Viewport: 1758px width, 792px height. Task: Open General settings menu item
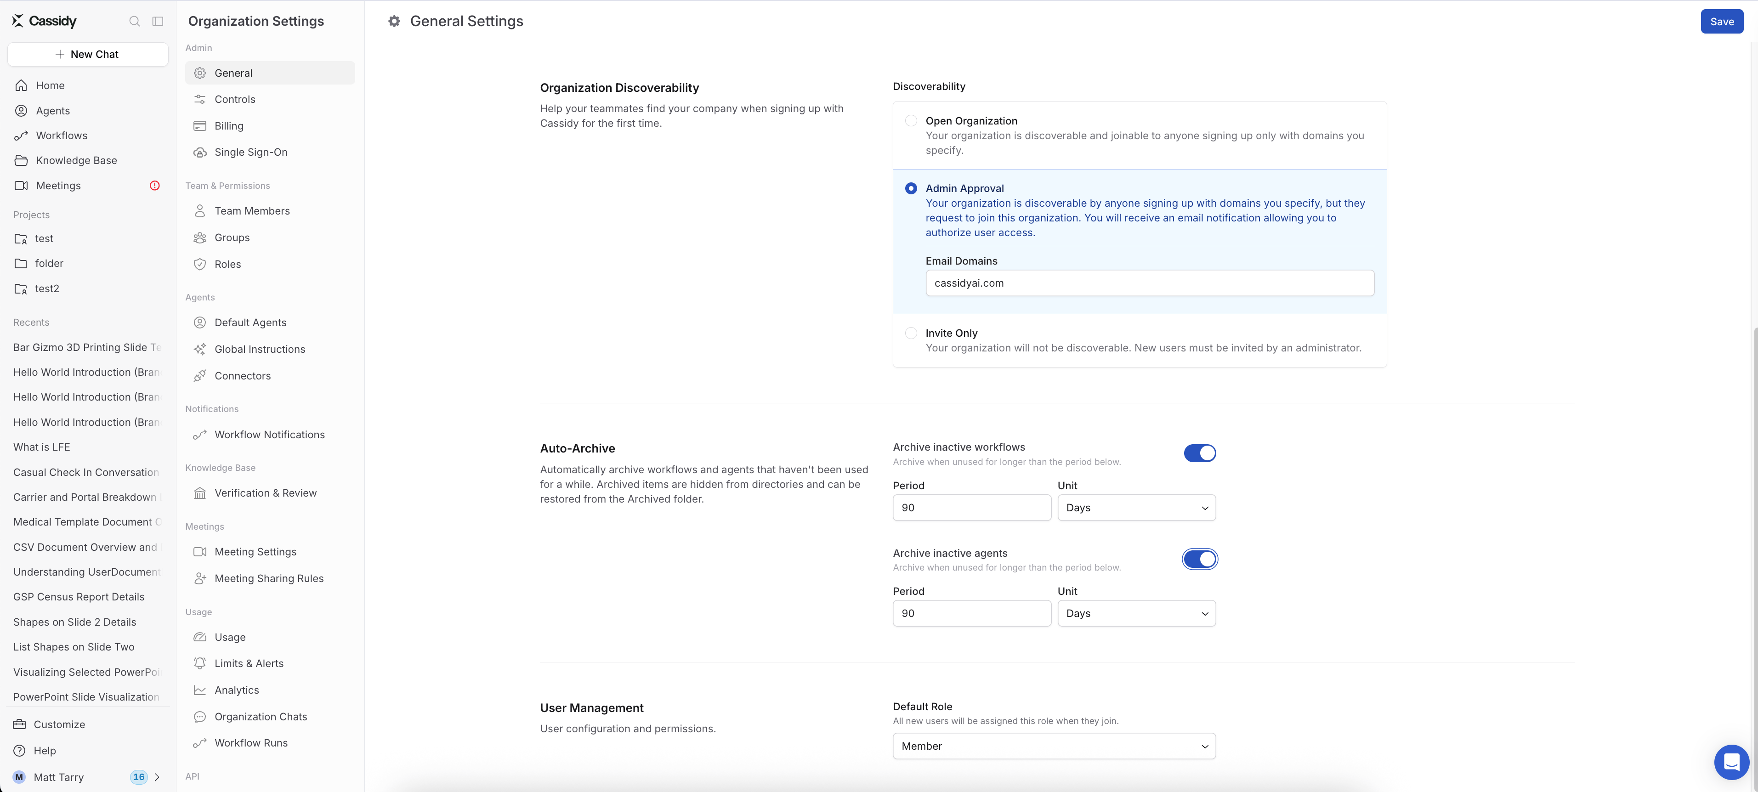click(x=270, y=73)
